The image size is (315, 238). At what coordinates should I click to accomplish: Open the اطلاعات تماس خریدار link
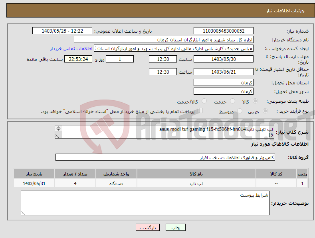(x=71, y=49)
